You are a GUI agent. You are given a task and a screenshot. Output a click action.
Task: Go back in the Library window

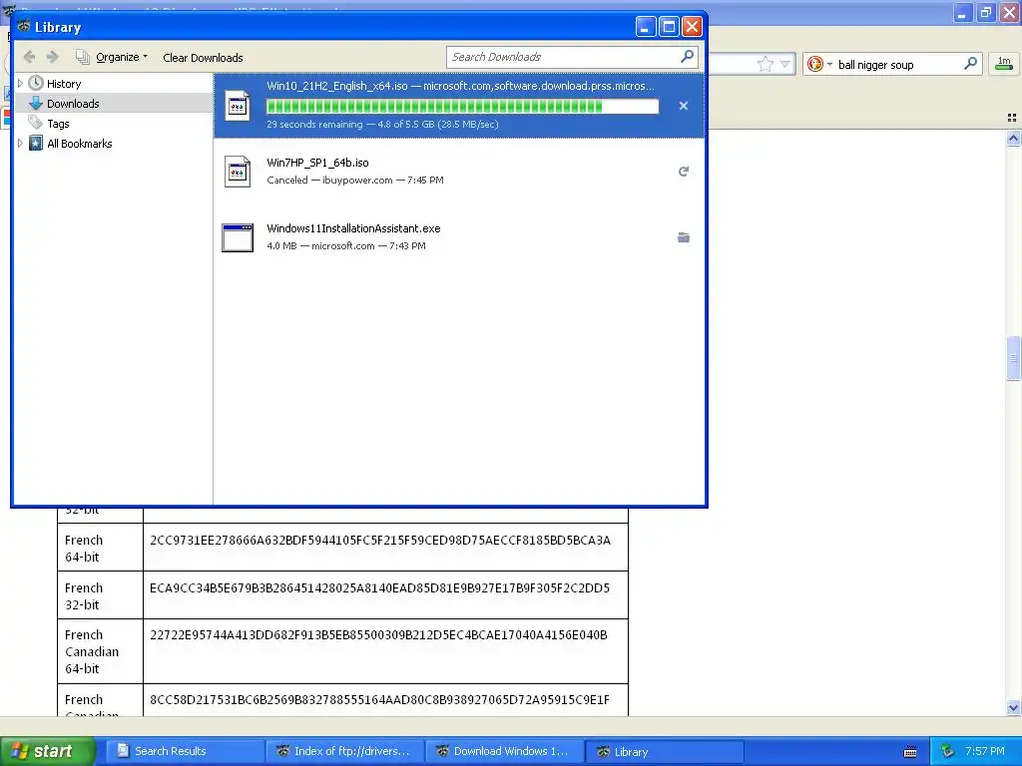pos(29,57)
